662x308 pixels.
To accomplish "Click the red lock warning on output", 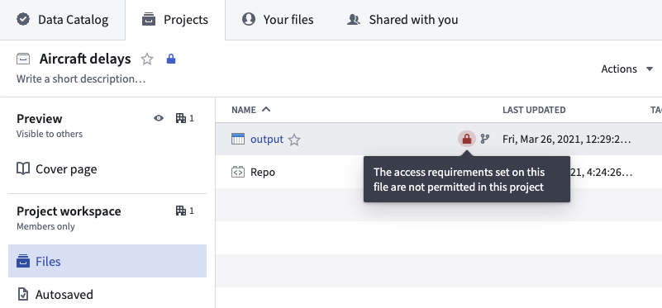I will click(x=466, y=139).
